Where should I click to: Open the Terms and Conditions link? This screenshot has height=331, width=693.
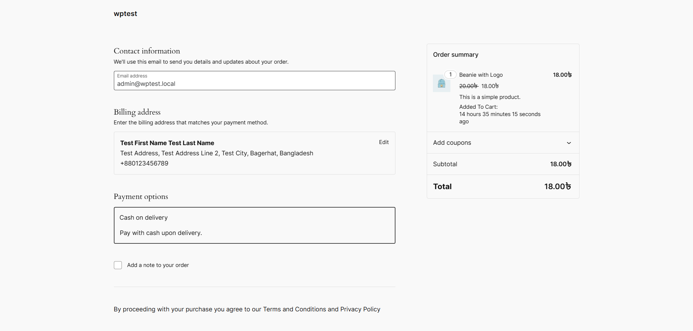point(294,309)
